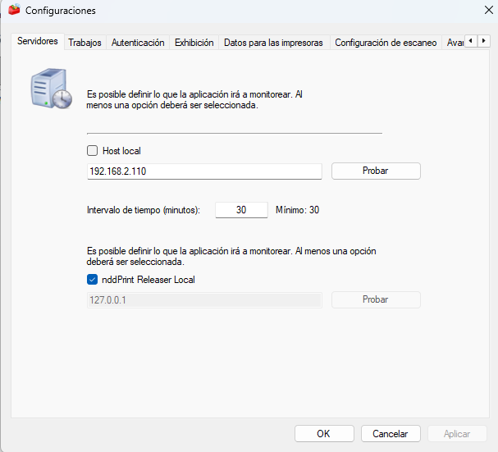The height and width of the screenshot is (452, 498).
Task: Click the disabled 127.0.0.1 address field
Action: pos(204,300)
